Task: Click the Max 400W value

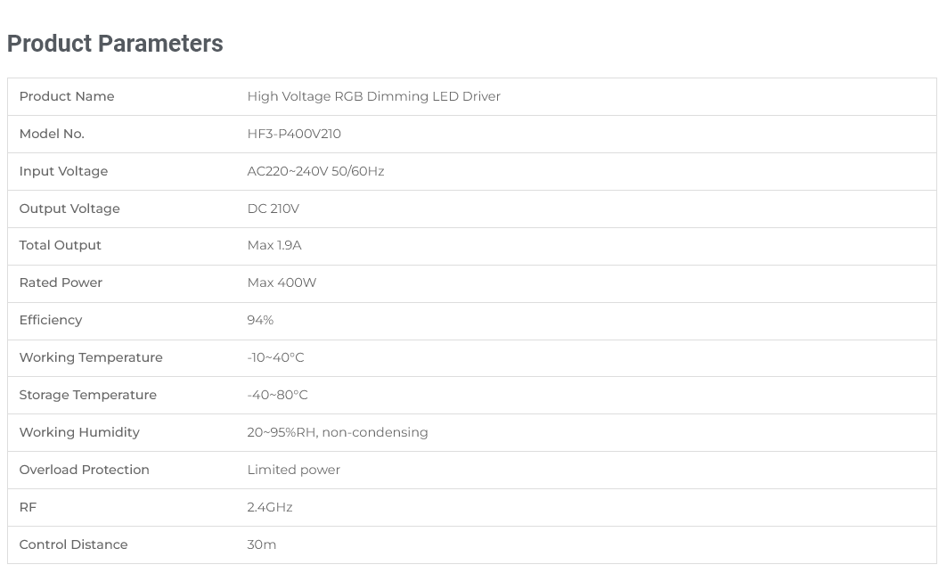Action: (282, 282)
